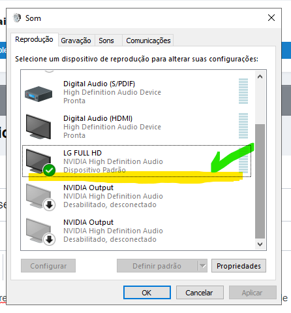The image size is (291, 313).
Task: Confirm the dialog with OK
Action: (147, 293)
